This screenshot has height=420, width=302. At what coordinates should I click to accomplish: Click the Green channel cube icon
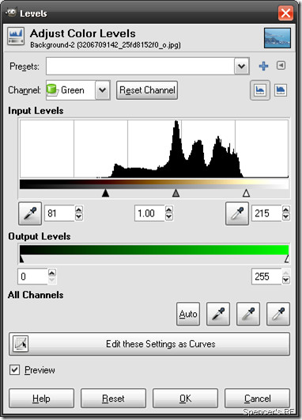pyautogui.click(x=52, y=90)
